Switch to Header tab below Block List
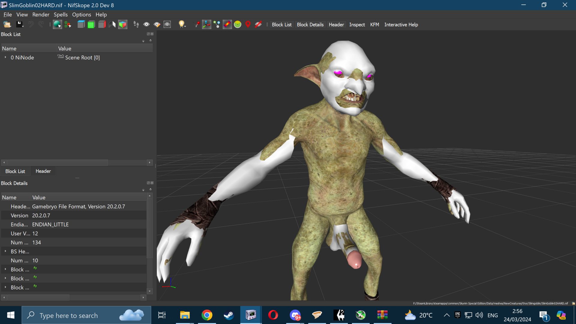This screenshot has width=576, height=324. tap(43, 171)
